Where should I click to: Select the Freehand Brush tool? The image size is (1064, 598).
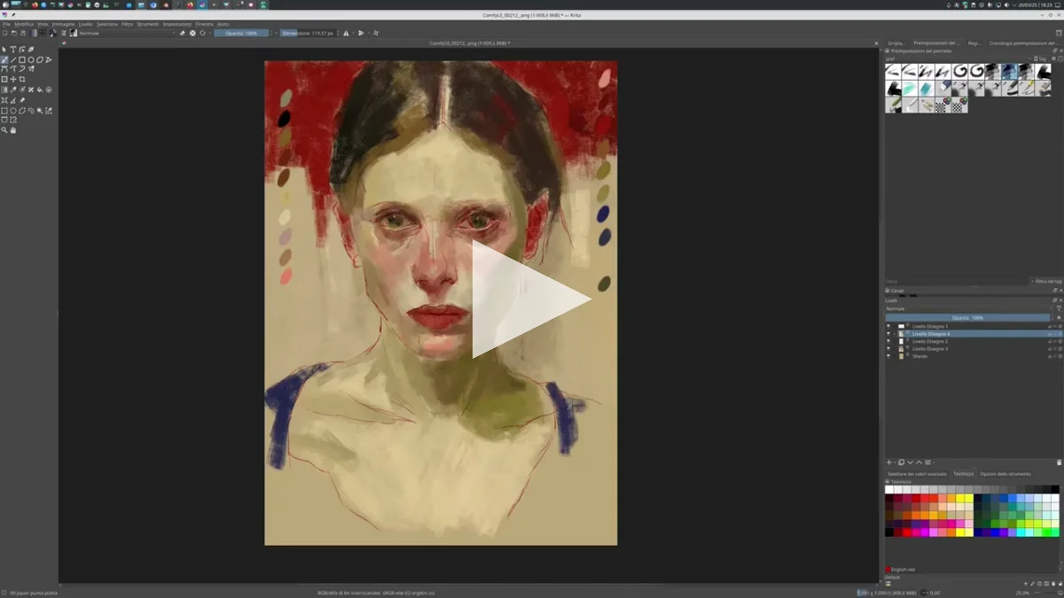(4, 60)
